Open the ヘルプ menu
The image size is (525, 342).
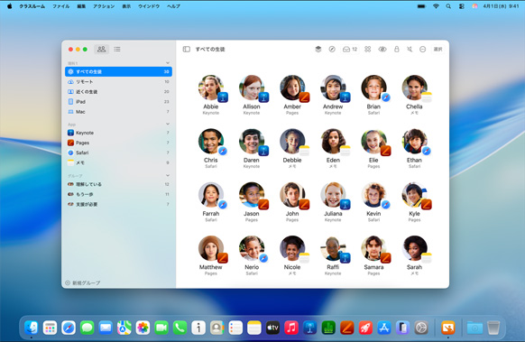point(173,6)
